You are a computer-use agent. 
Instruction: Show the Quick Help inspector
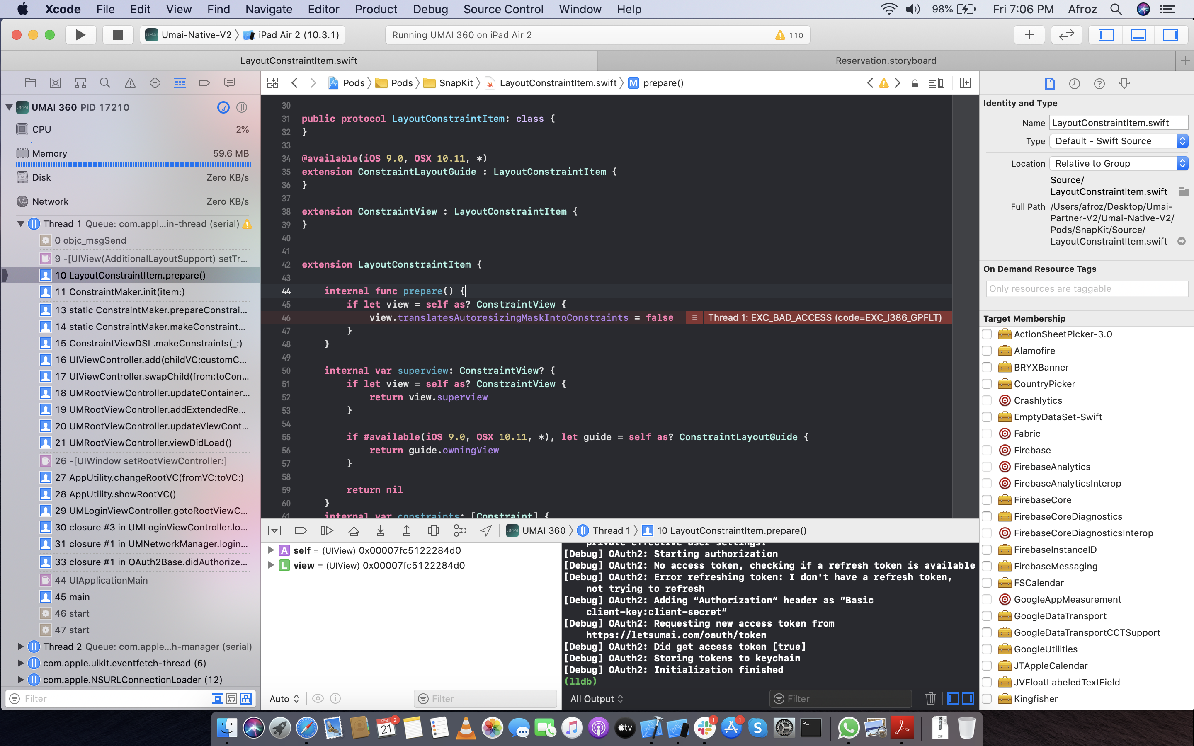[x=1099, y=83]
